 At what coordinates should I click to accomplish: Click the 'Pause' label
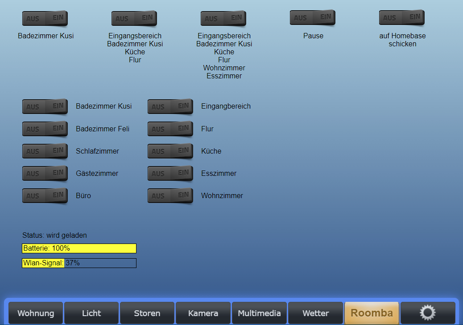[x=313, y=36]
